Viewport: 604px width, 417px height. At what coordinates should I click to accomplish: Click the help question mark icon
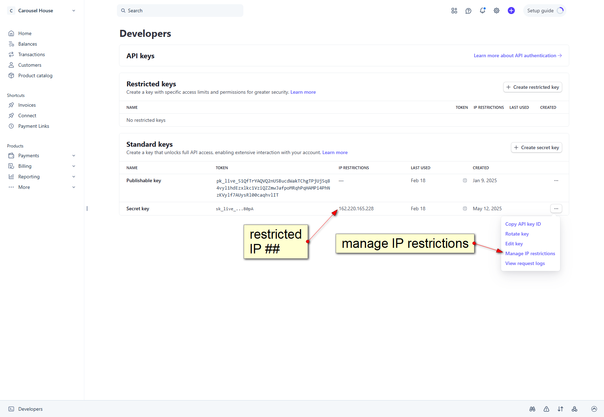[468, 11]
